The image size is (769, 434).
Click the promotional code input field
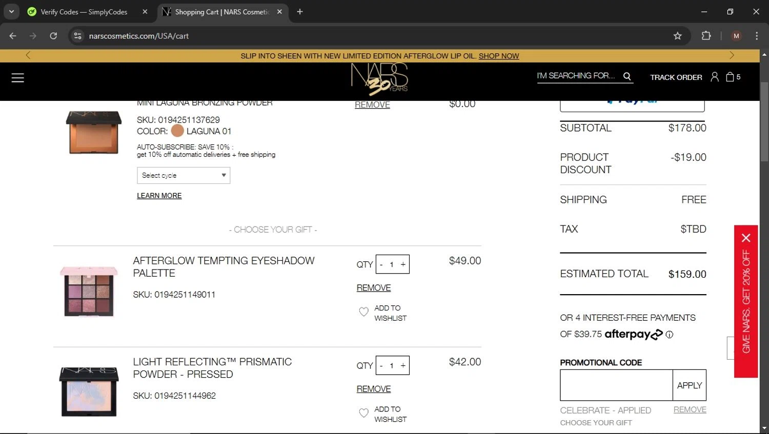tap(616, 385)
